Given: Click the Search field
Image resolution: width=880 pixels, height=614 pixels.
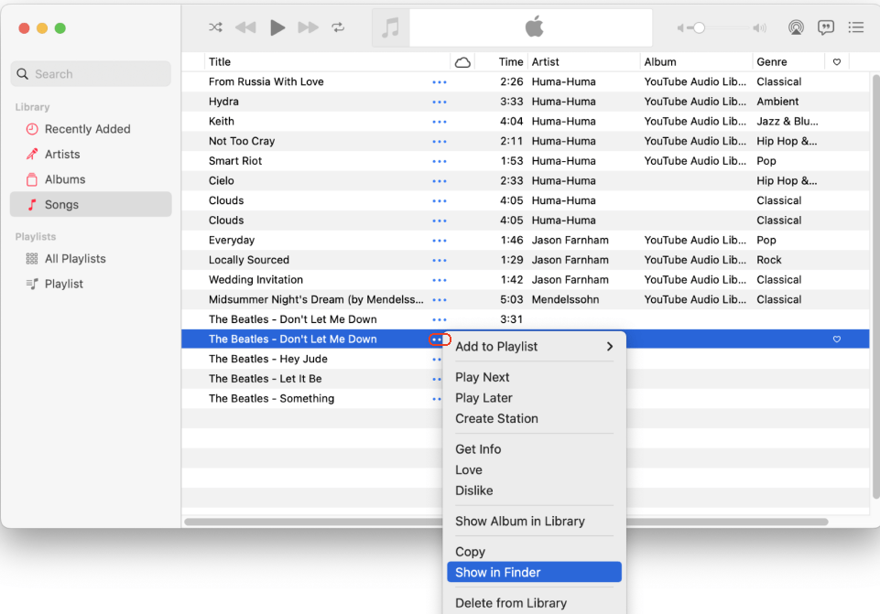Looking at the screenshot, I should (92, 74).
